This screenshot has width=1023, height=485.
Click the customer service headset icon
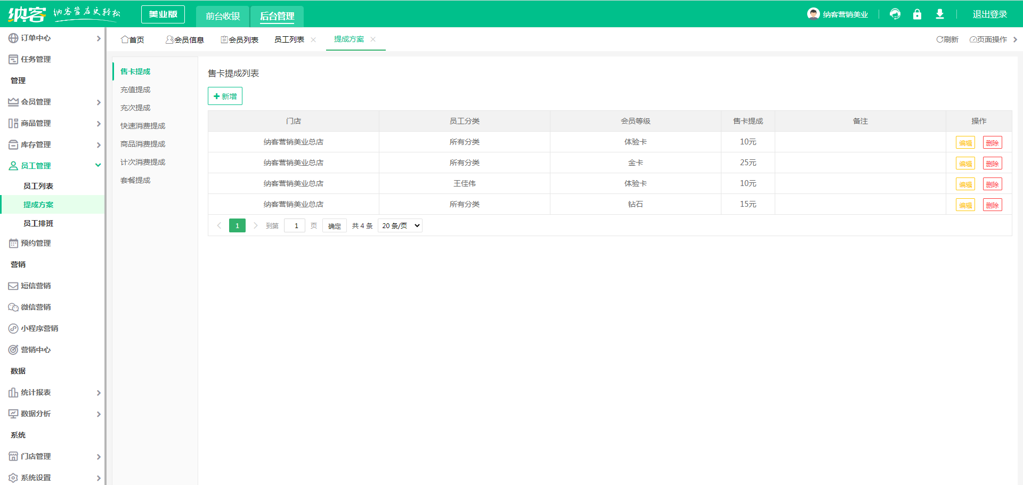[895, 14]
